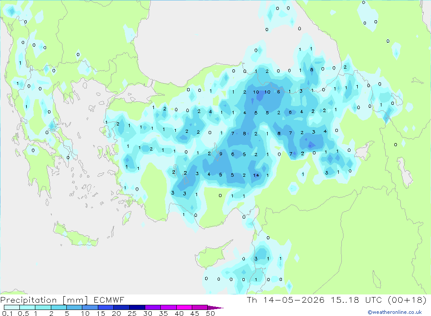Click the "ECMWF" model label

(x=109, y=300)
